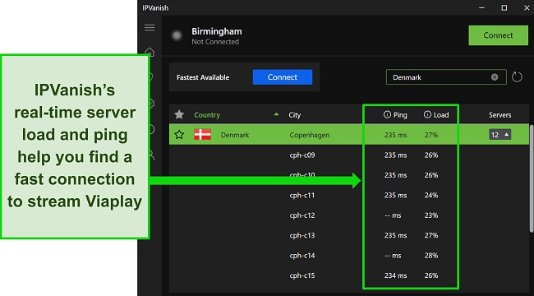Image resolution: width=534 pixels, height=296 pixels.
Task: Refresh the server list with the circular arrow
Action: pyautogui.click(x=517, y=77)
